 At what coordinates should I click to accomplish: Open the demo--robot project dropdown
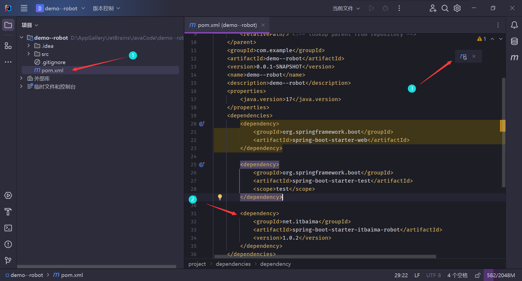(61, 8)
